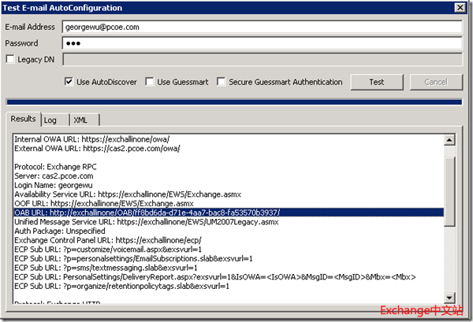Click the scrollbar down arrow
Screen dimensions: 473x322
pos(448,296)
